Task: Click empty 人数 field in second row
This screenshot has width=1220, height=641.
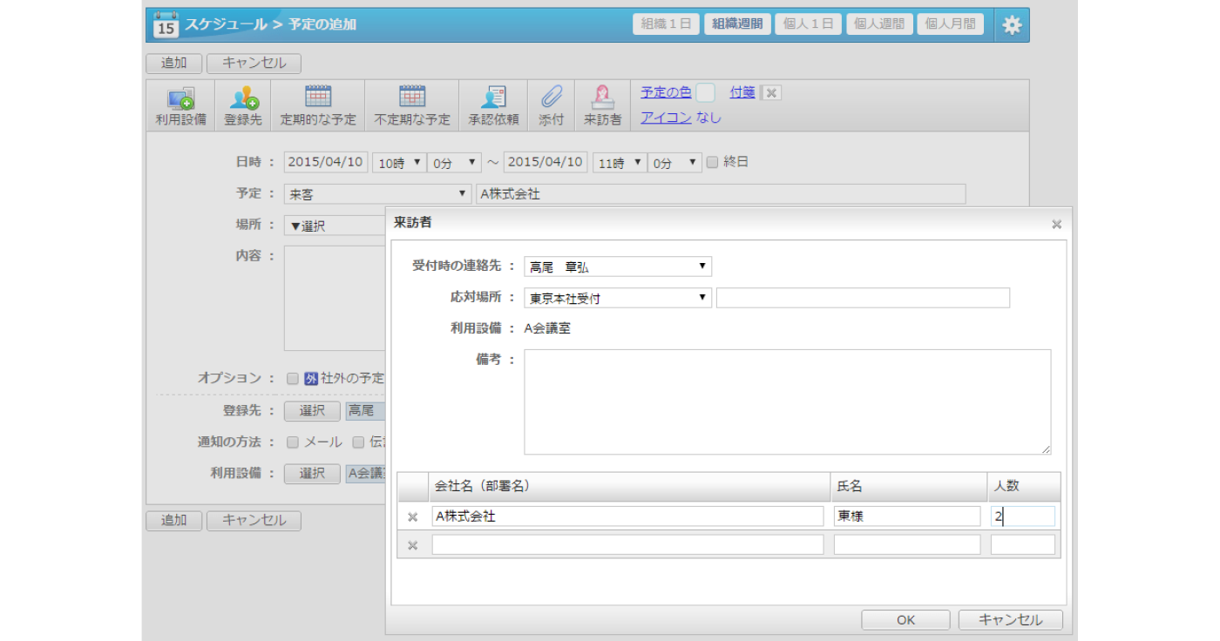Action: [1023, 544]
